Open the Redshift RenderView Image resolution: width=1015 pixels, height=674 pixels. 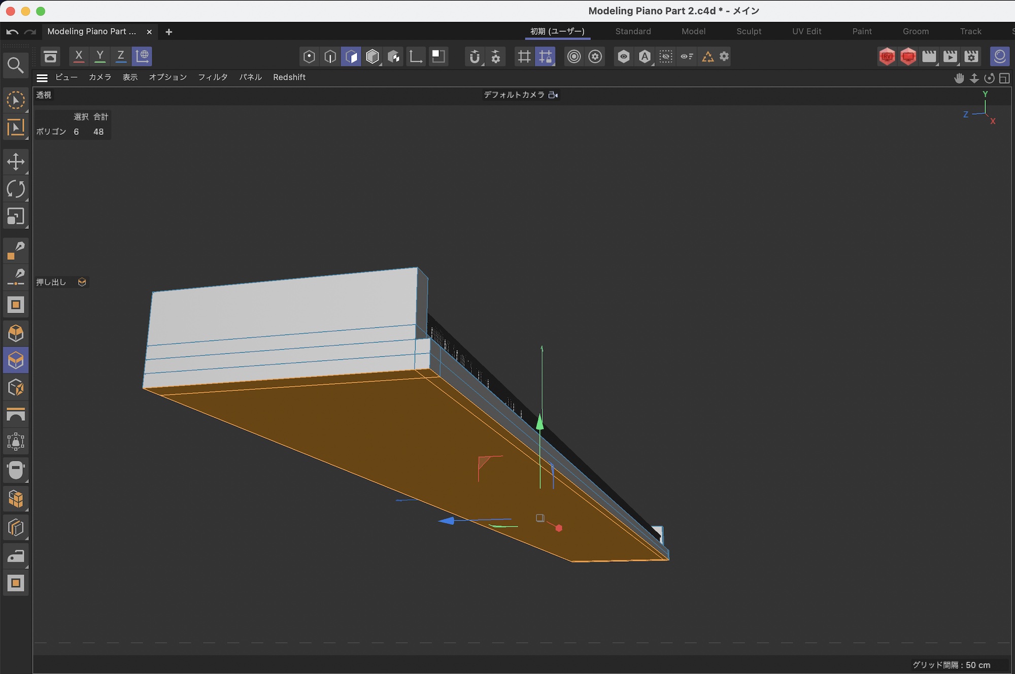[887, 56]
